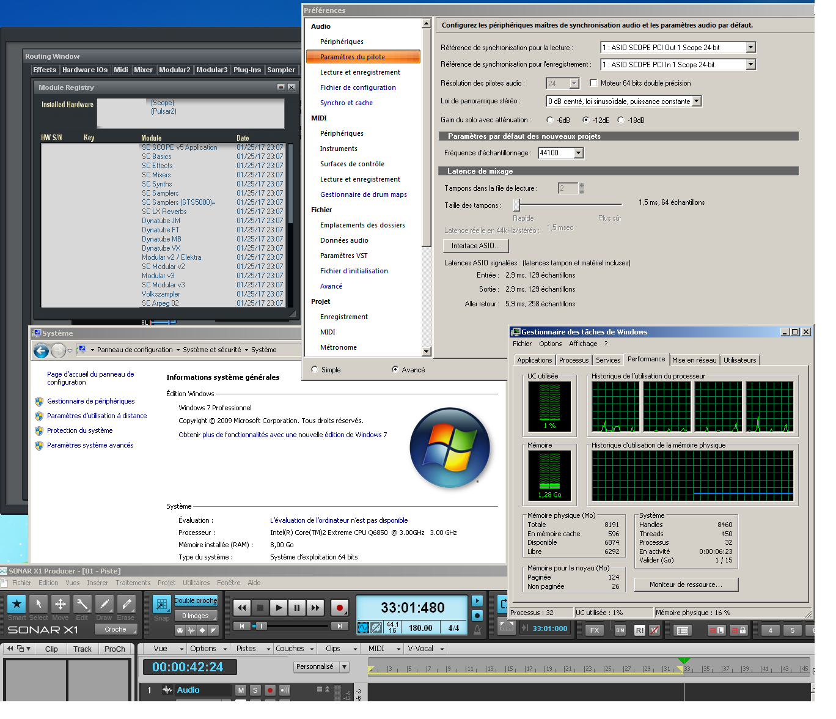Image resolution: width=836 pixels, height=719 pixels.
Task: Select Hardware IOs routing tab
Action: point(85,70)
